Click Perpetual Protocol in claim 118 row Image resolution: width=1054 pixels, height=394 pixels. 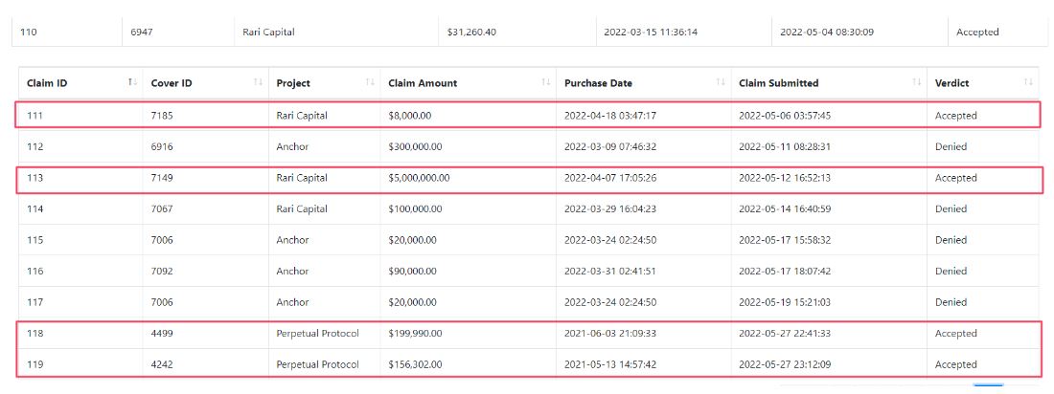pyautogui.click(x=317, y=334)
